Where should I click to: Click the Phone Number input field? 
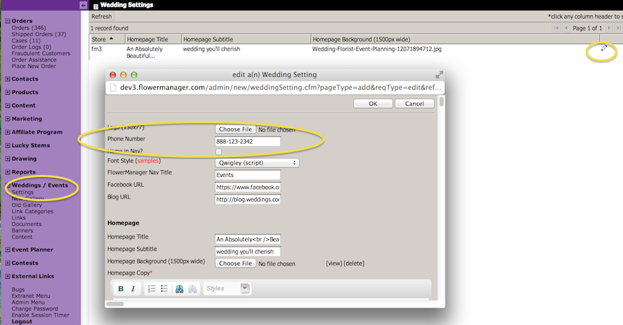click(248, 141)
